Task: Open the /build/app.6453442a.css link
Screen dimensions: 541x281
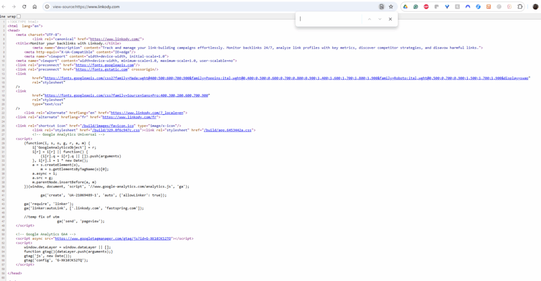Action: click(x=228, y=130)
